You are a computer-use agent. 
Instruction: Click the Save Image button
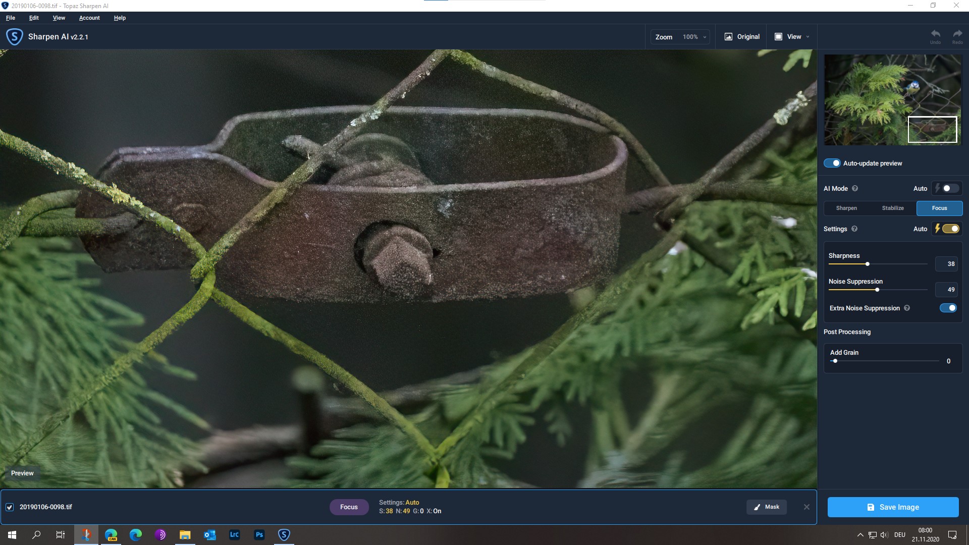[893, 507]
